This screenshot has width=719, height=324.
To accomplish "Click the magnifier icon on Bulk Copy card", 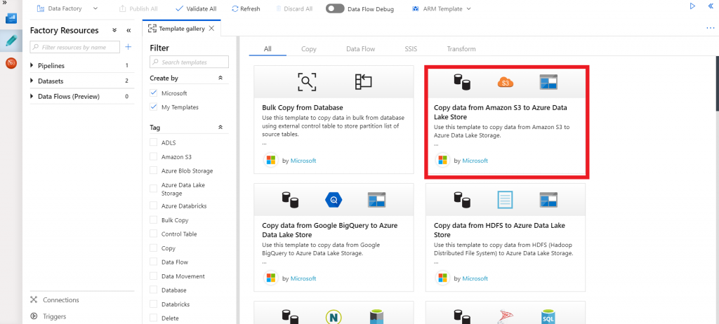I will [x=306, y=82].
